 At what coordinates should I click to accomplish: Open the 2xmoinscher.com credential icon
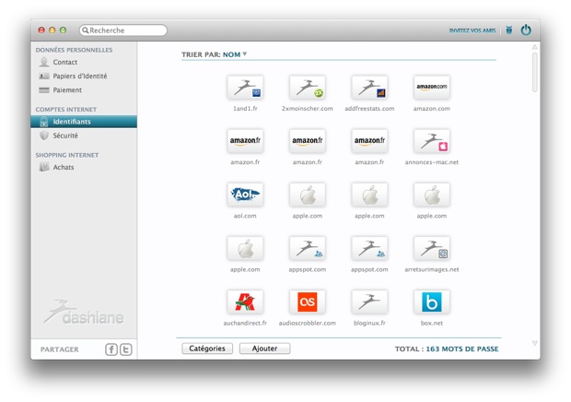(308, 88)
